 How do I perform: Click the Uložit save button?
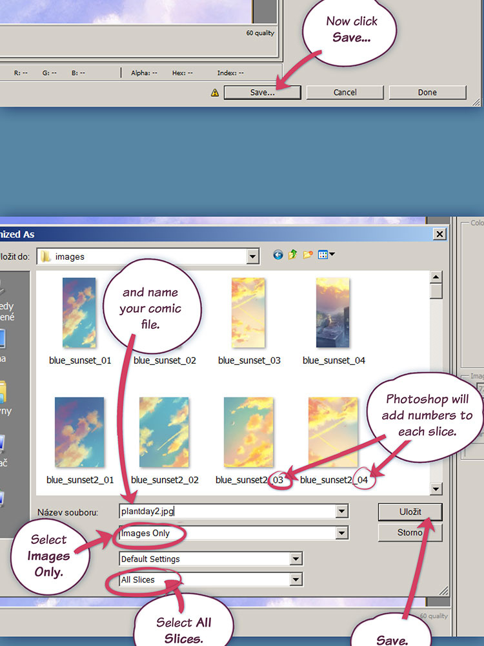410,512
